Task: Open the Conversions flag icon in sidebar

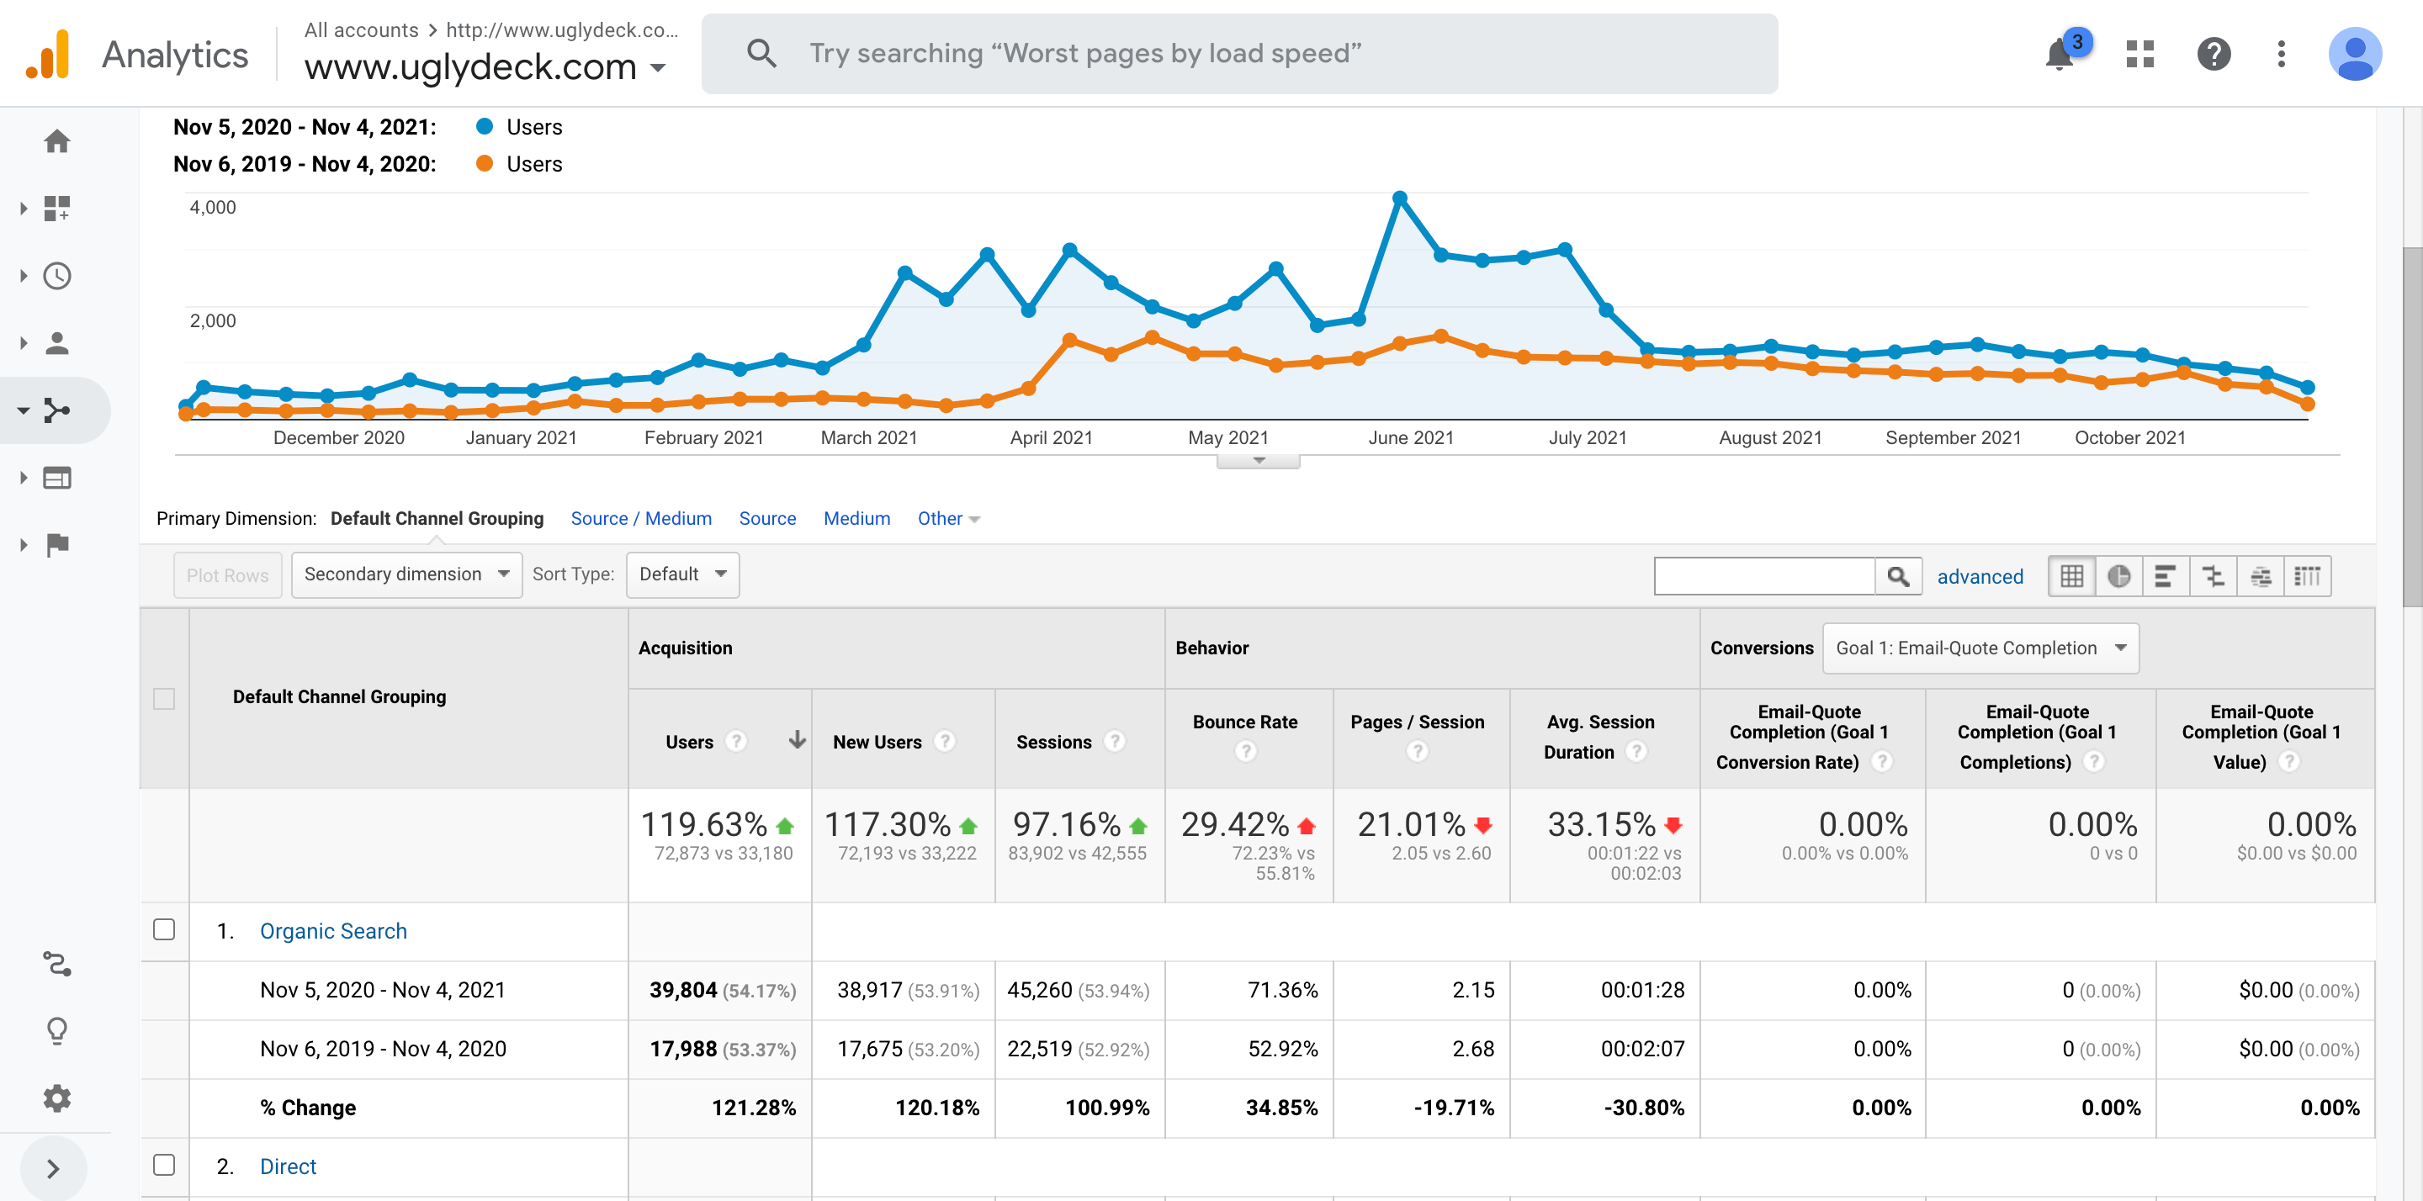Action: point(57,544)
